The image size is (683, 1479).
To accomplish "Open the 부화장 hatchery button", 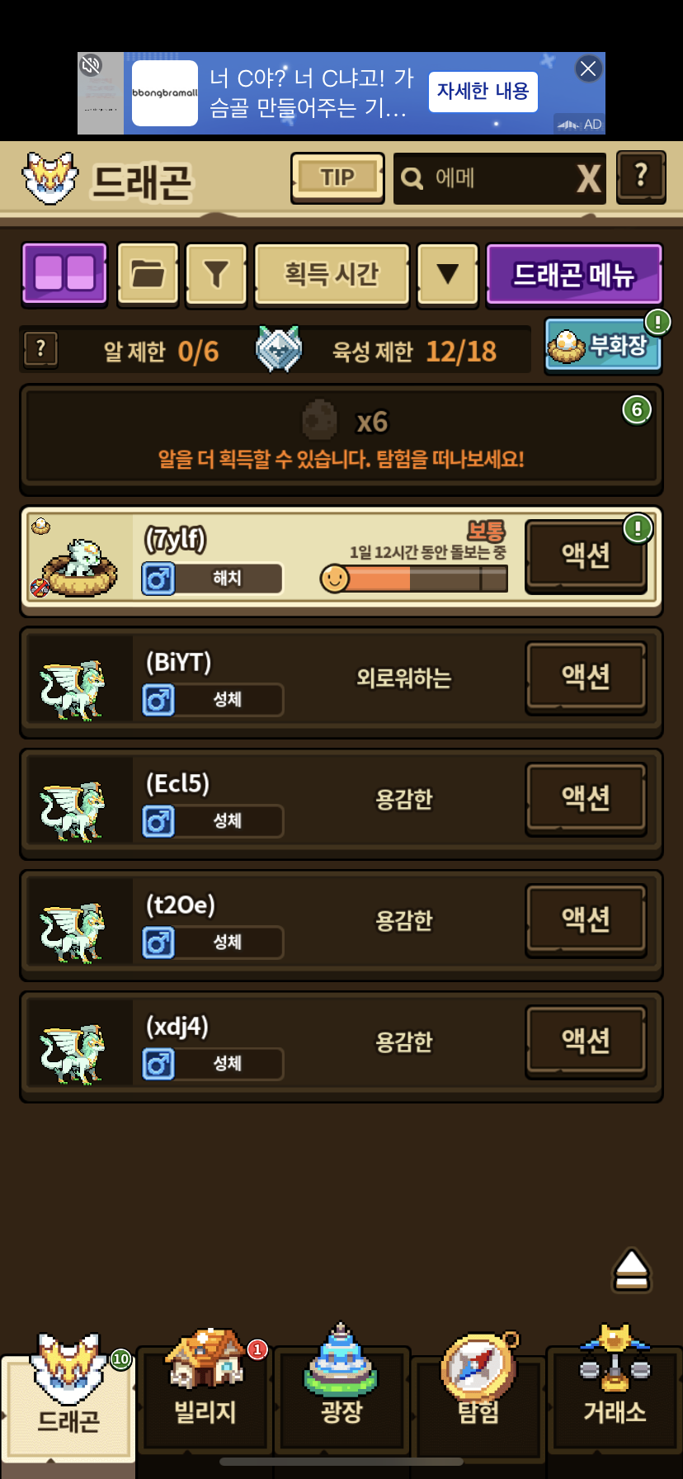I will tap(603, 345).
